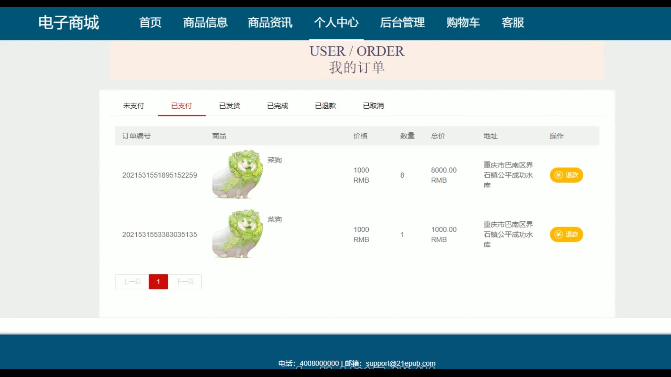Click the 电子商城 site logo
This screenshot has height=377, width=671.
point(69,23)
